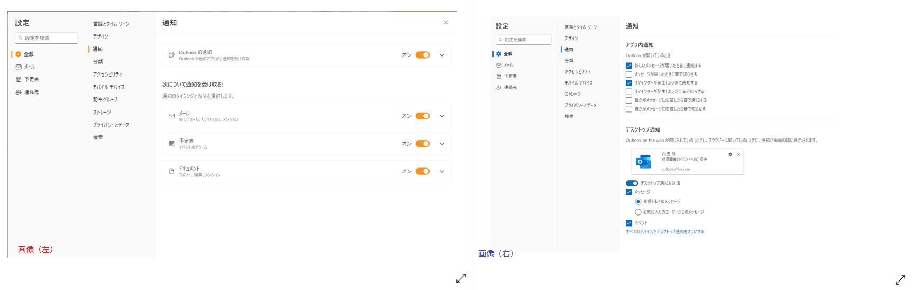Click the expand arrow icon below left image

point(461,278)
